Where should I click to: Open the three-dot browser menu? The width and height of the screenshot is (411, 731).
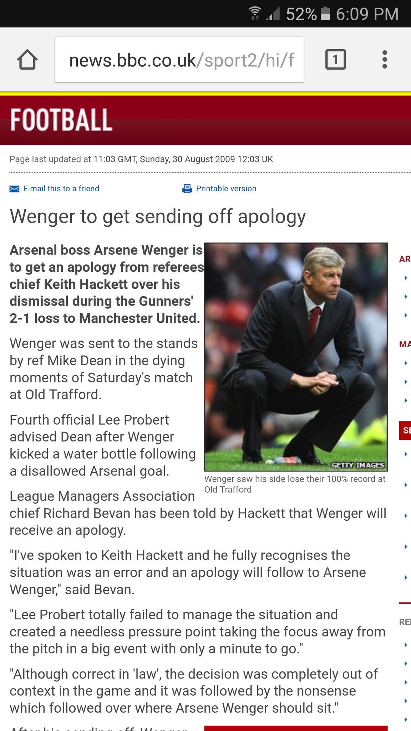pos(384,59)
